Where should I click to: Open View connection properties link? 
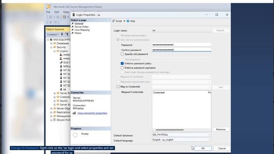[92, 113]
